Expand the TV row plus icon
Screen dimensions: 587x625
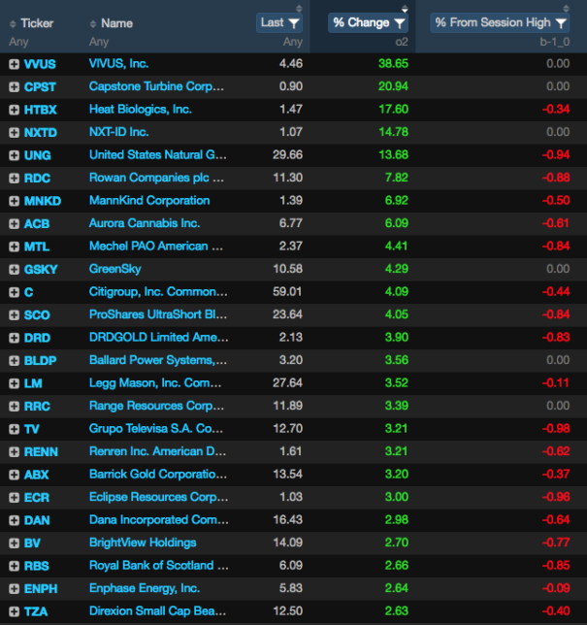14,429
